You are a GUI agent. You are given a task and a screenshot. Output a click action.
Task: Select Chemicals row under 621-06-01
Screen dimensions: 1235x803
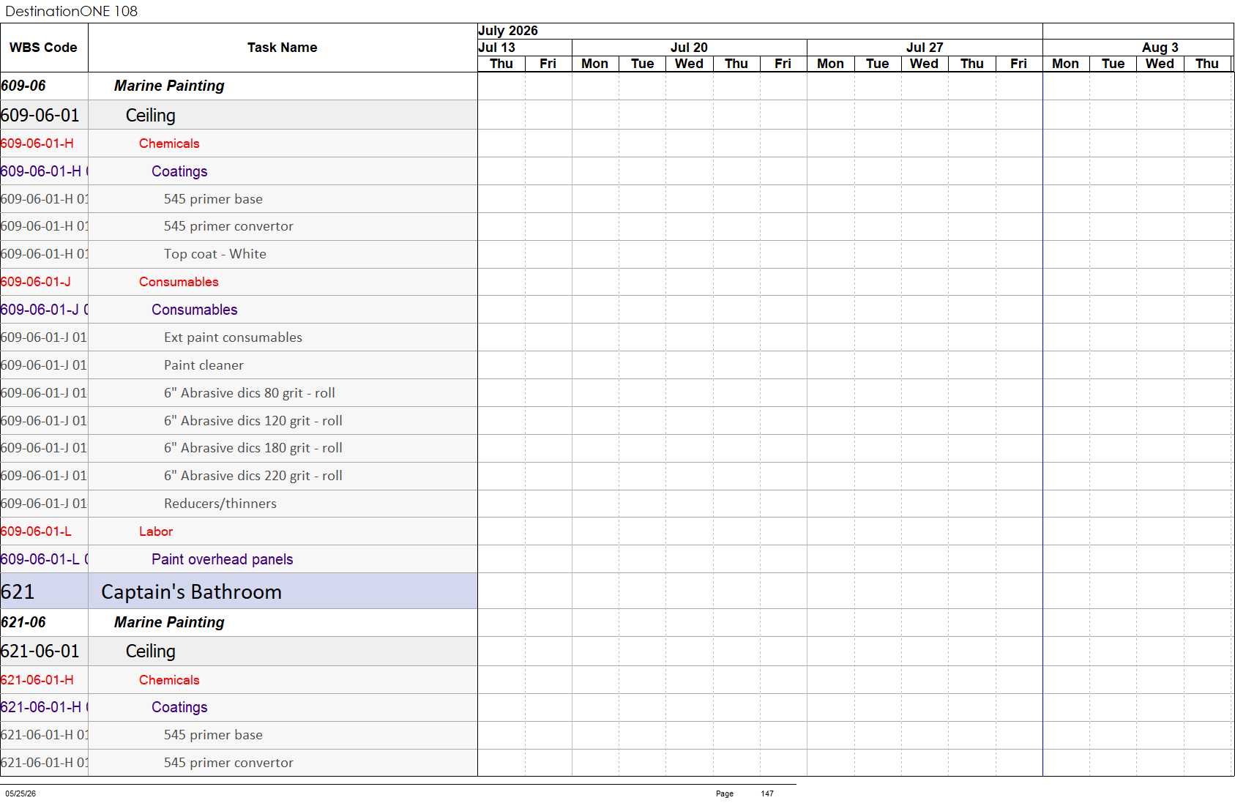[239, 680]
